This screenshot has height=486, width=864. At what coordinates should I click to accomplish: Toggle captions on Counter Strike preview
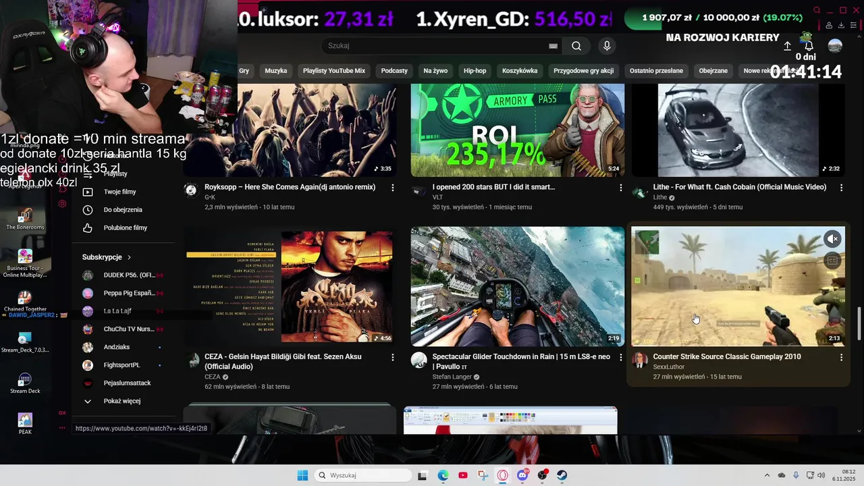(x=833, y=261)
